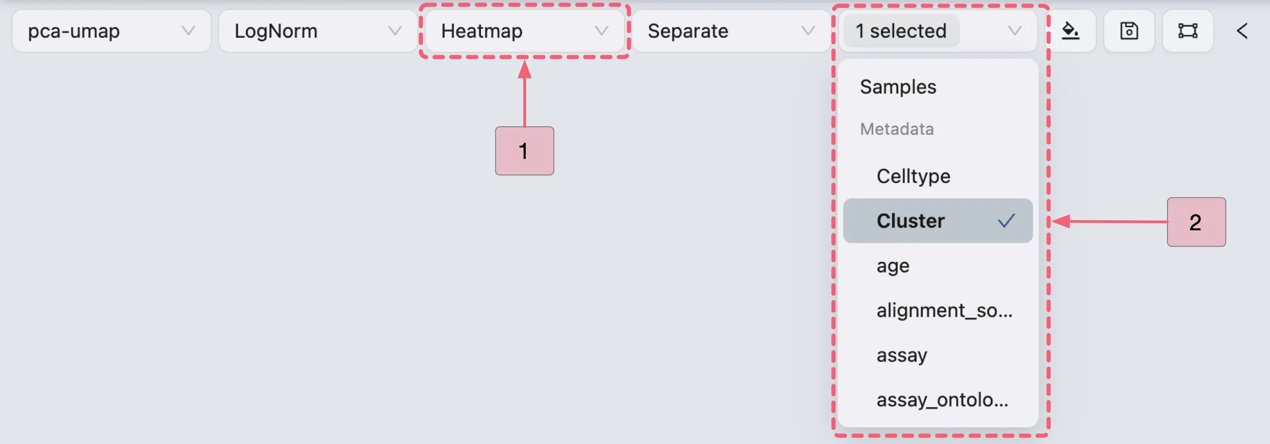Choose Samples from the dropdown list
Image resolution: width=1270 pixels, height=444 pixels.
pos(898,86)
